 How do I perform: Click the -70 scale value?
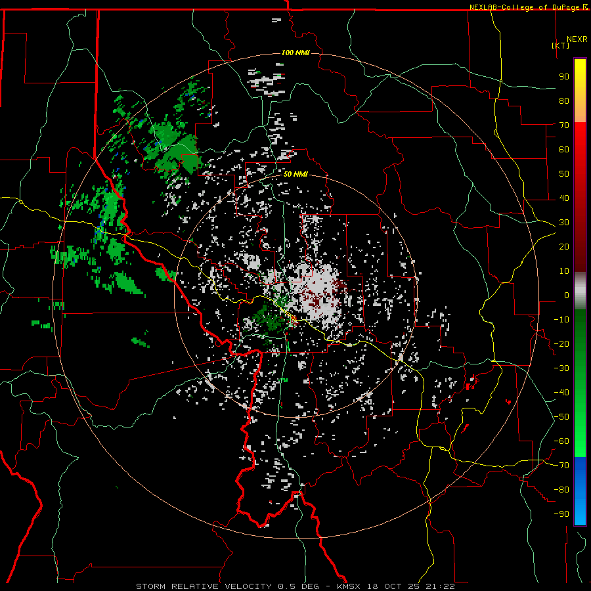point(561,466)
